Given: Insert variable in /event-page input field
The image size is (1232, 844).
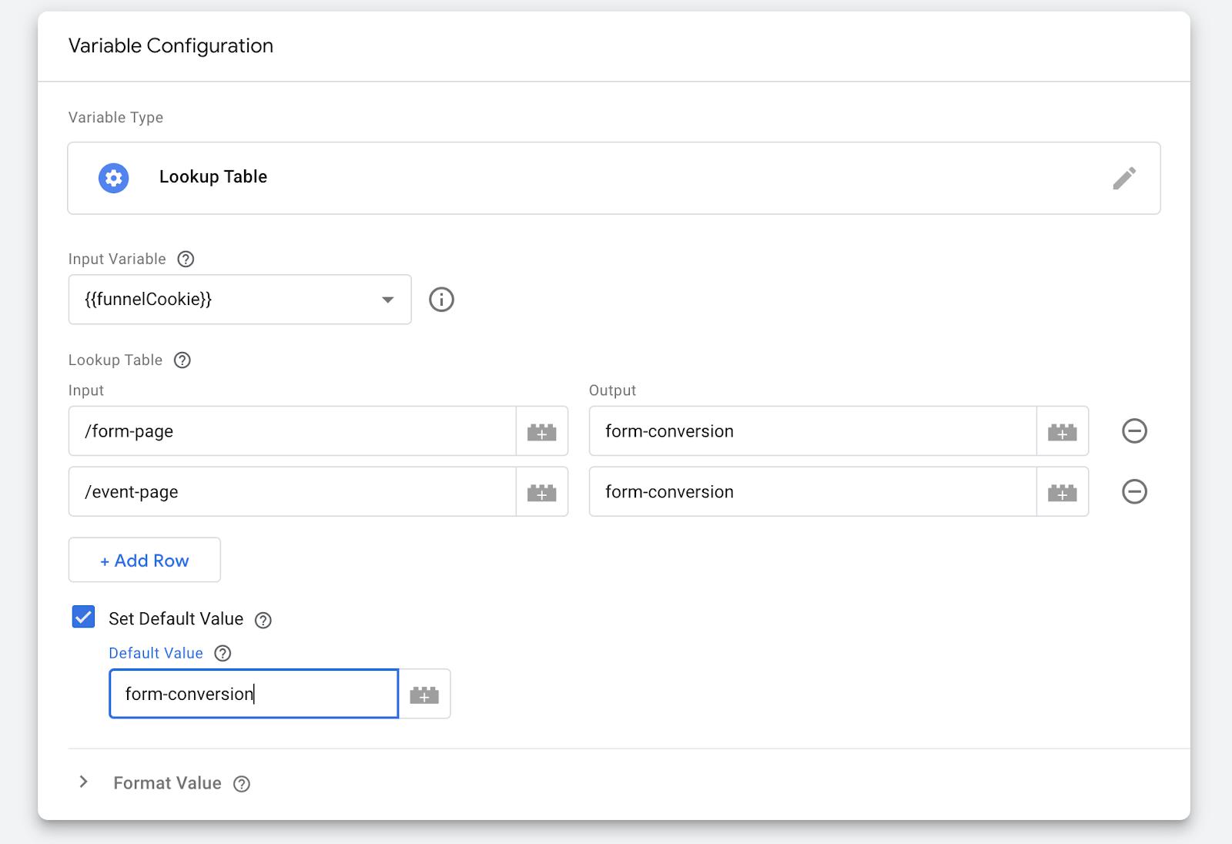Looking at the screenshot, I should tap(541, 493).
